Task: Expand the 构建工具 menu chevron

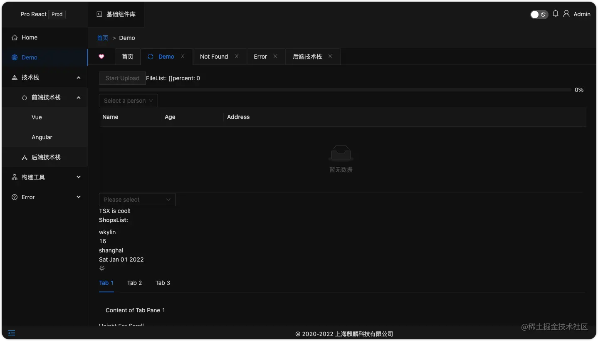Action: [x=79, y=177]
